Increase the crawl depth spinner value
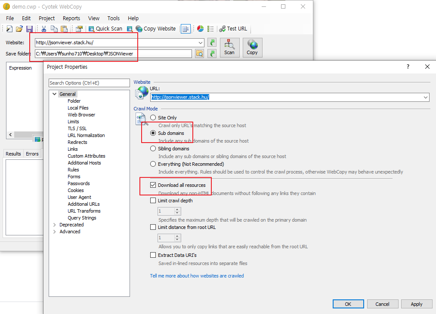 pos(177,209)
